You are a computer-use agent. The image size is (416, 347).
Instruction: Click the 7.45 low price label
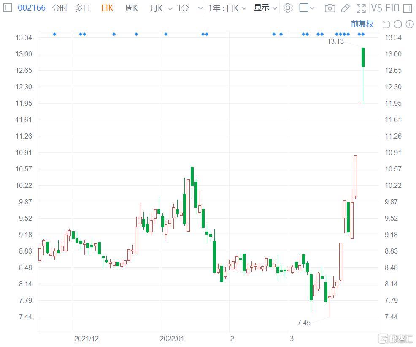tap(304, 323)
